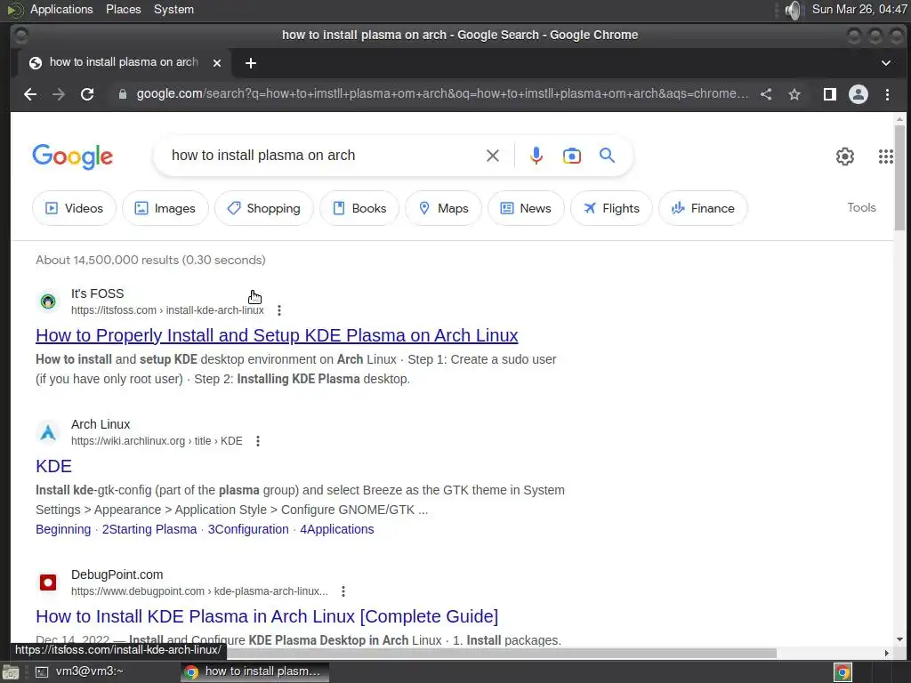Reload the page with the refresh icon
Screen dimensions: 911x683
click(87, 94)
